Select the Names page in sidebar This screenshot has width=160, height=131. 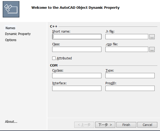pos(10,28)
